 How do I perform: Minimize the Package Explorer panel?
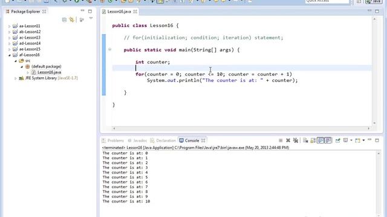82,11
